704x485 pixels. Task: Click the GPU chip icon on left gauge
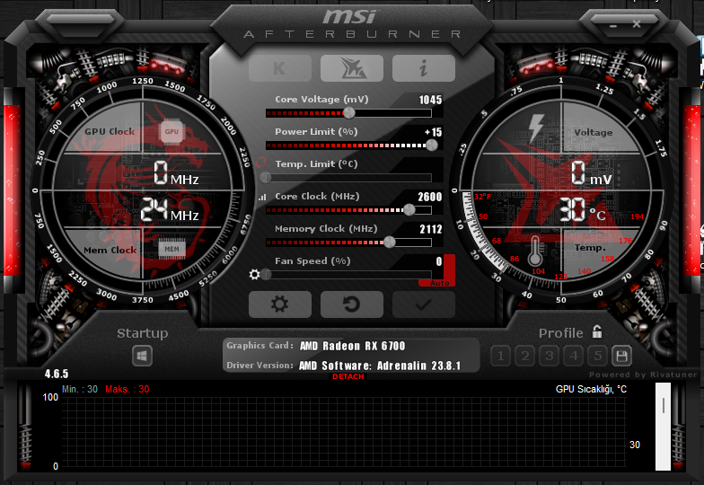(x=172, y=131)
